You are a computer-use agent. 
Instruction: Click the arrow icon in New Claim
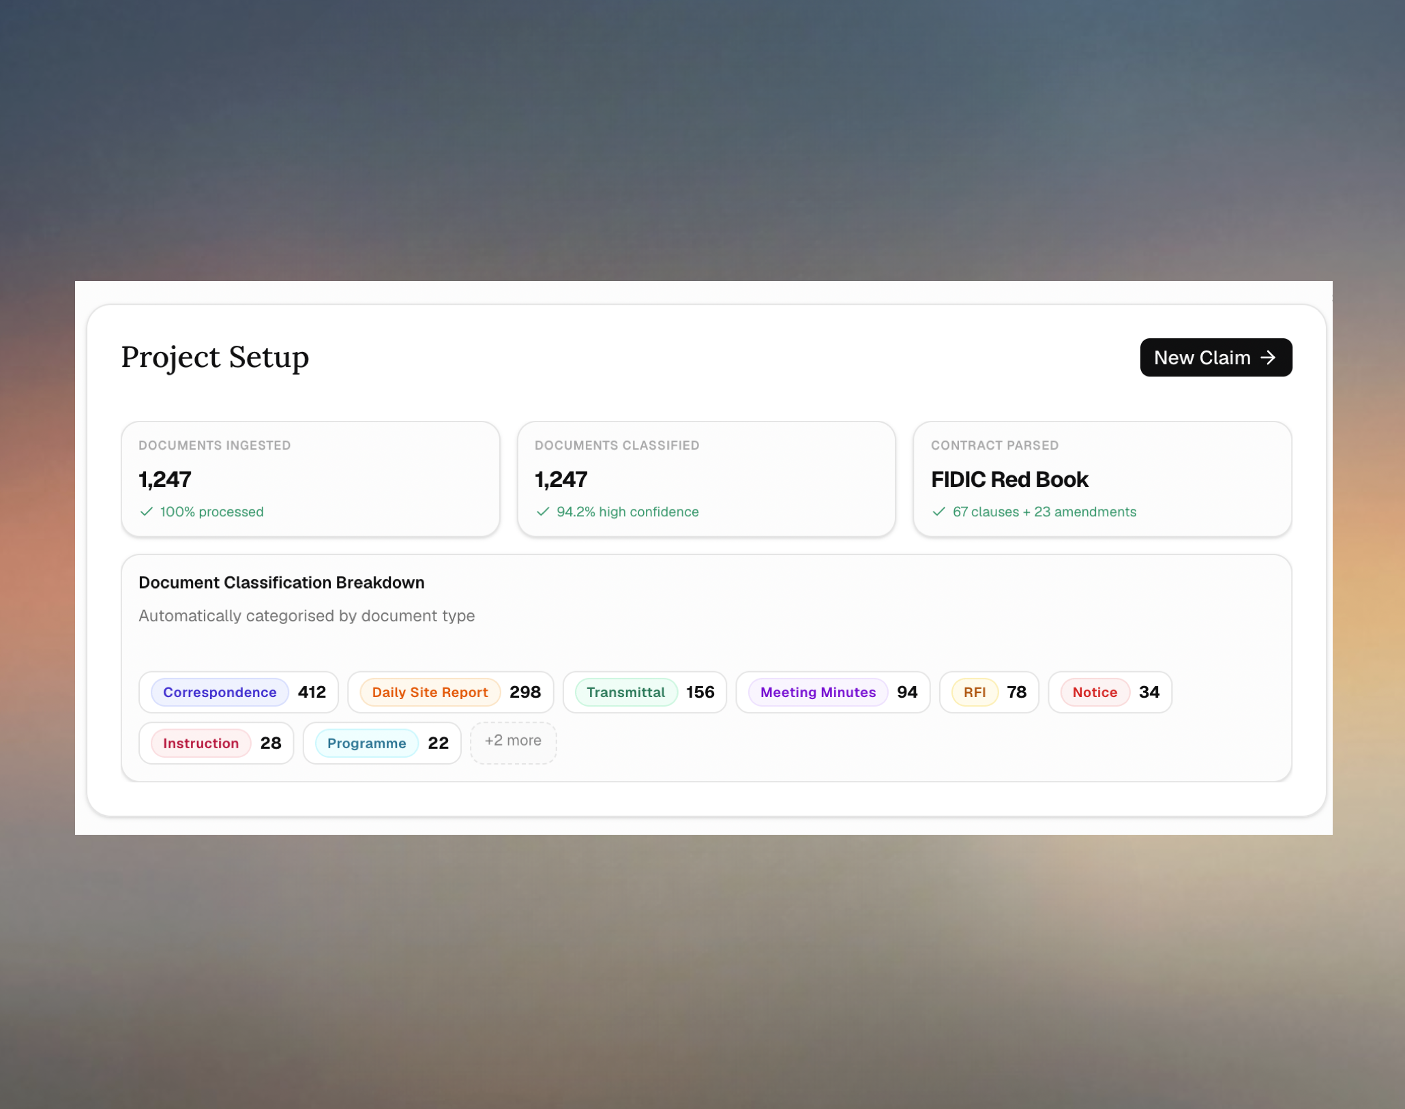coord(1268,357)
